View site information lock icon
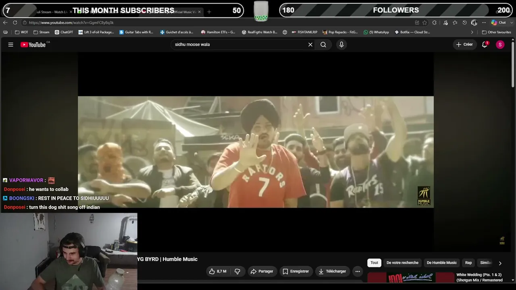 (25, 23)
